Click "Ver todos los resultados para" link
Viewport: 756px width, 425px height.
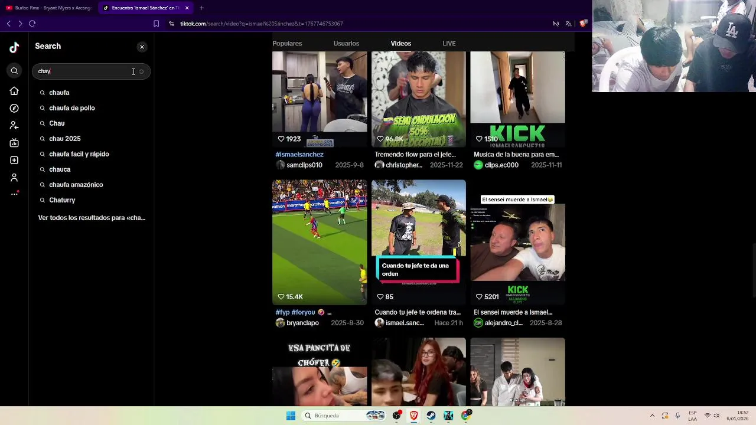click(92, 218)
